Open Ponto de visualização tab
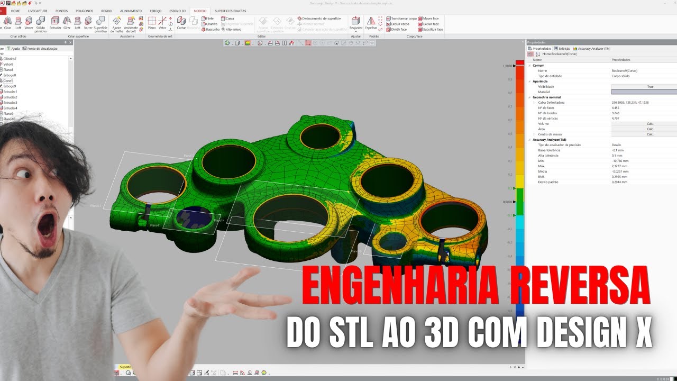The width and height of the screenshot is (677, 381). point(40,48)
